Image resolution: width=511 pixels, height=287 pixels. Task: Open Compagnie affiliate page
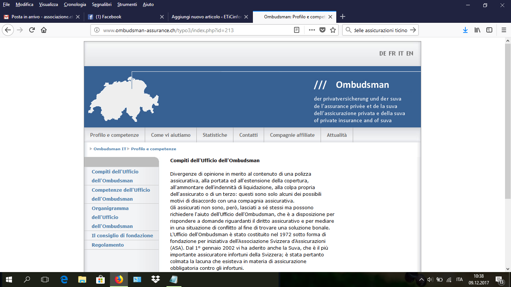(292, 135)
